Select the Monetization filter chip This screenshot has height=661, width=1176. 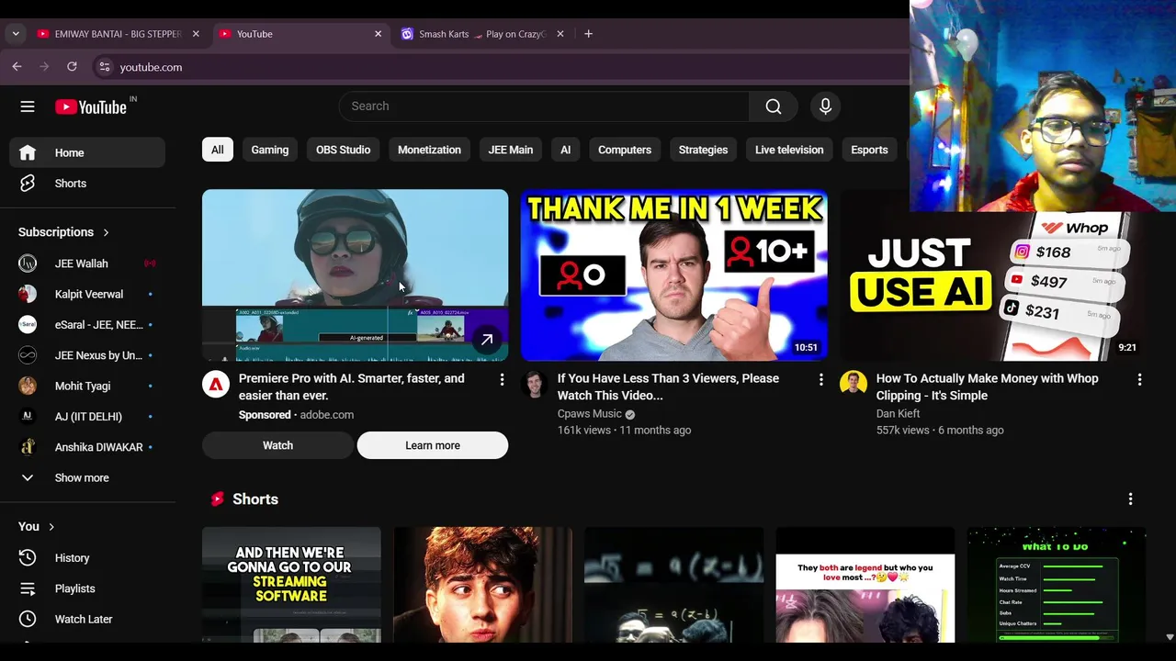pyautogui.click(x=429, y=150)
